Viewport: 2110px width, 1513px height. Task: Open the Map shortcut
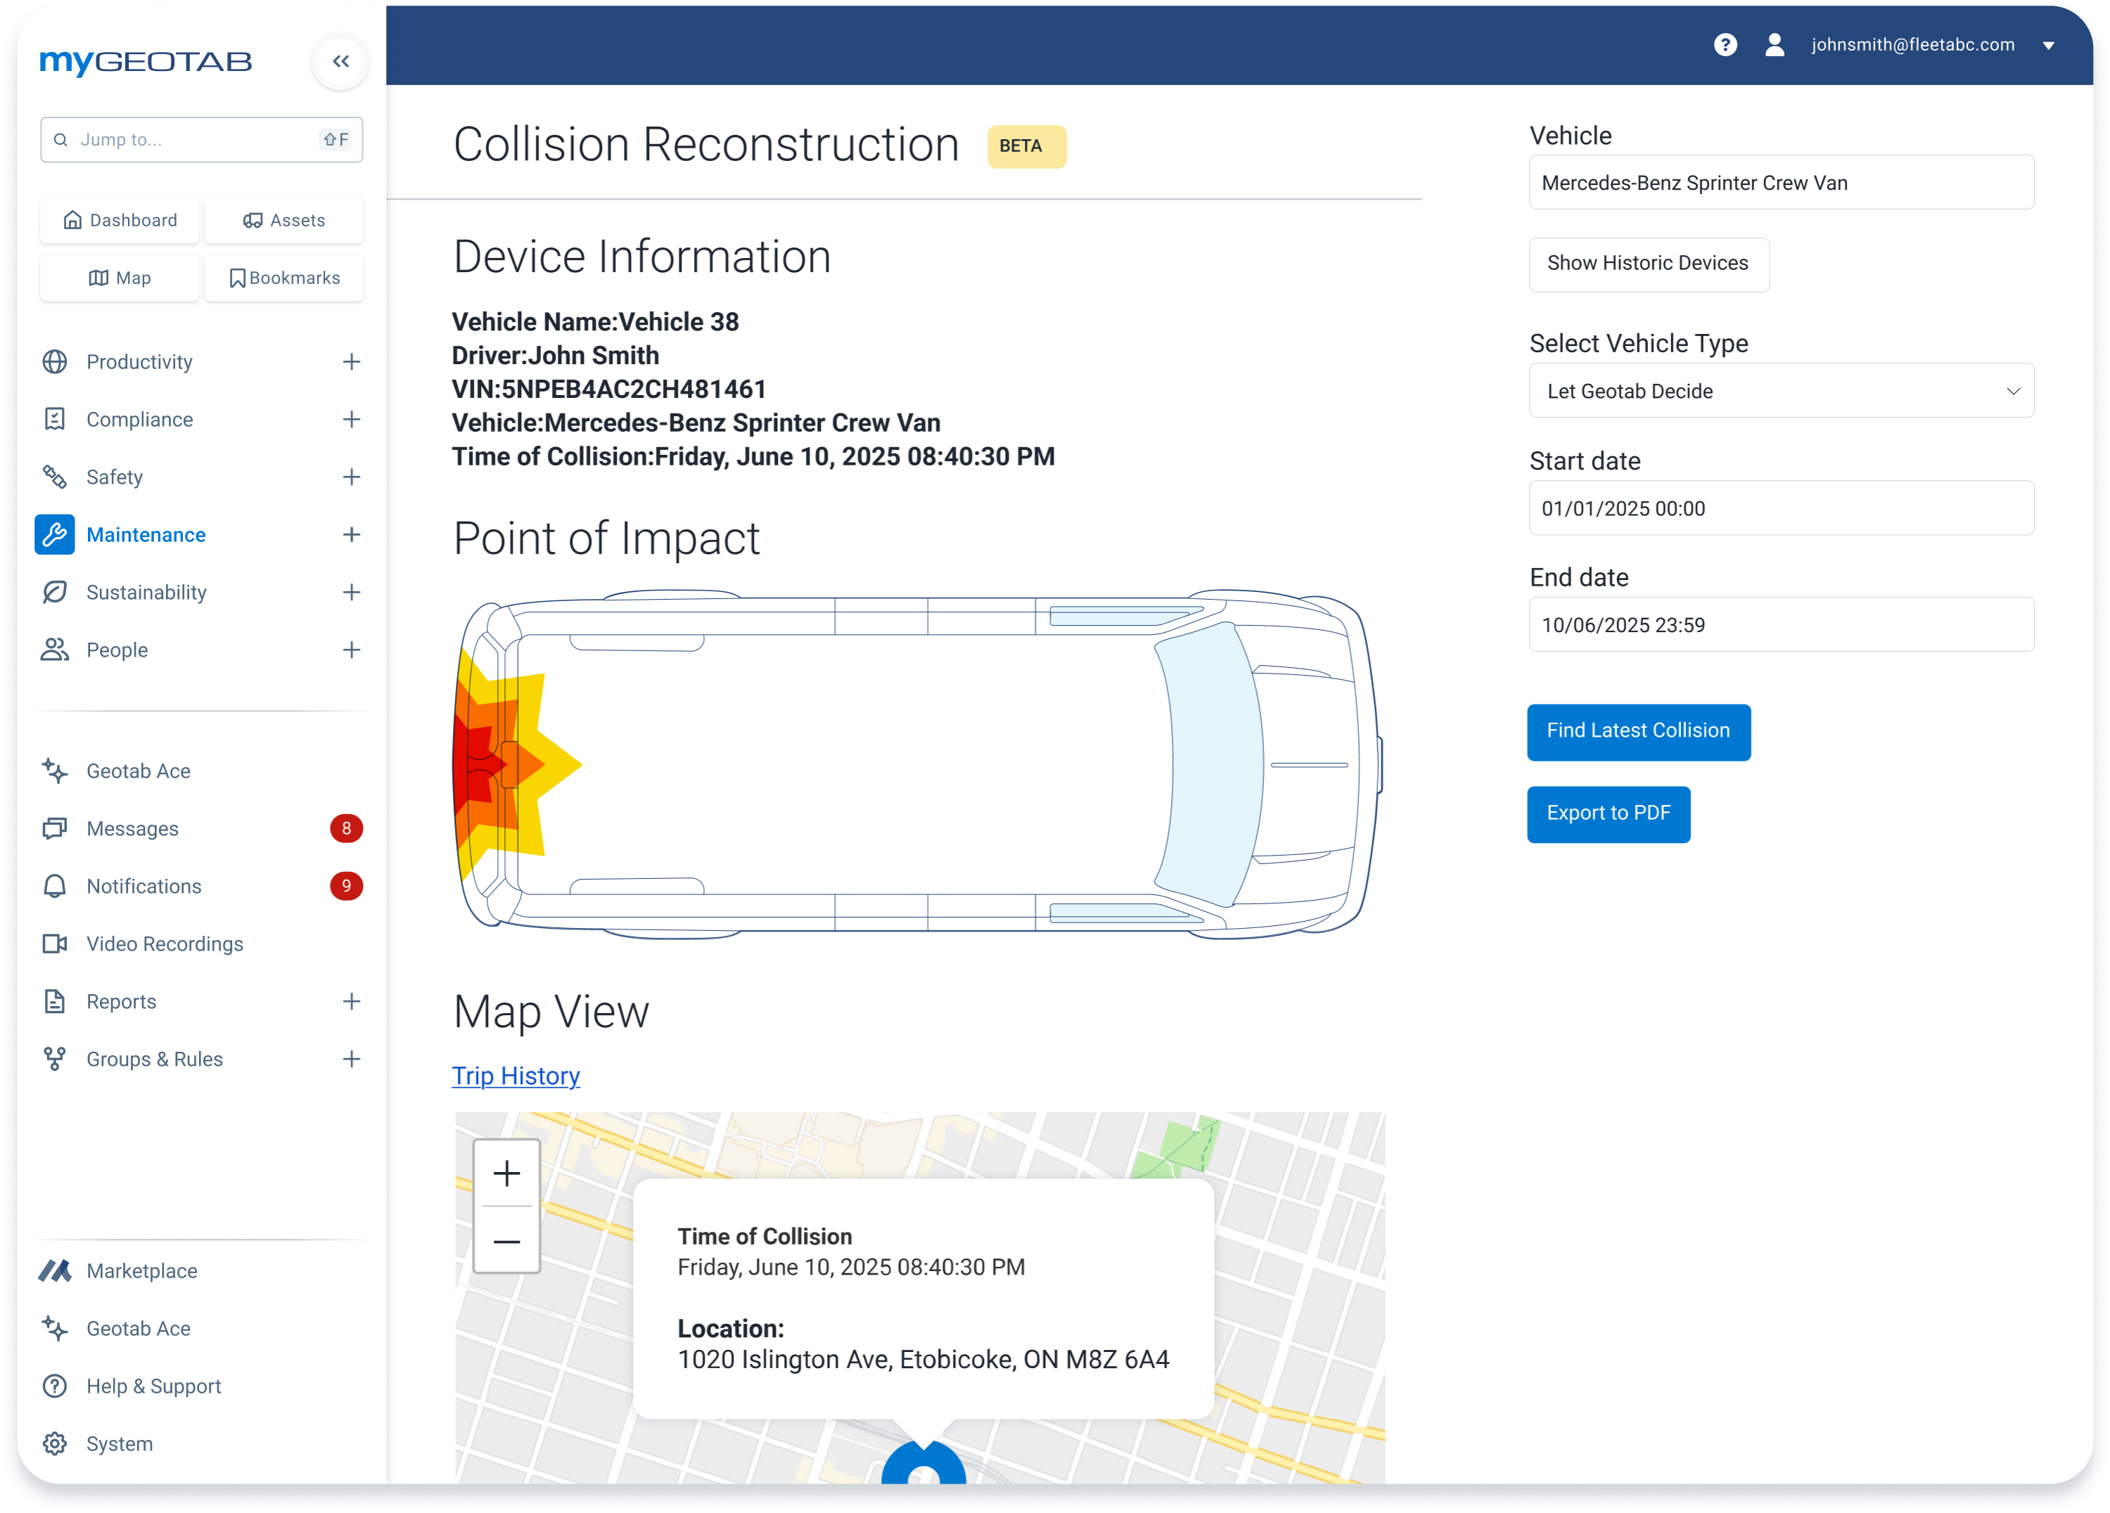pos(120,278)
